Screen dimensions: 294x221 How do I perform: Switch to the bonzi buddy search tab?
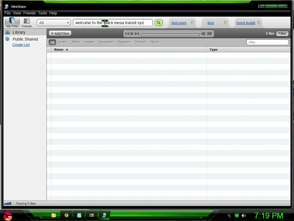[246, 23]
